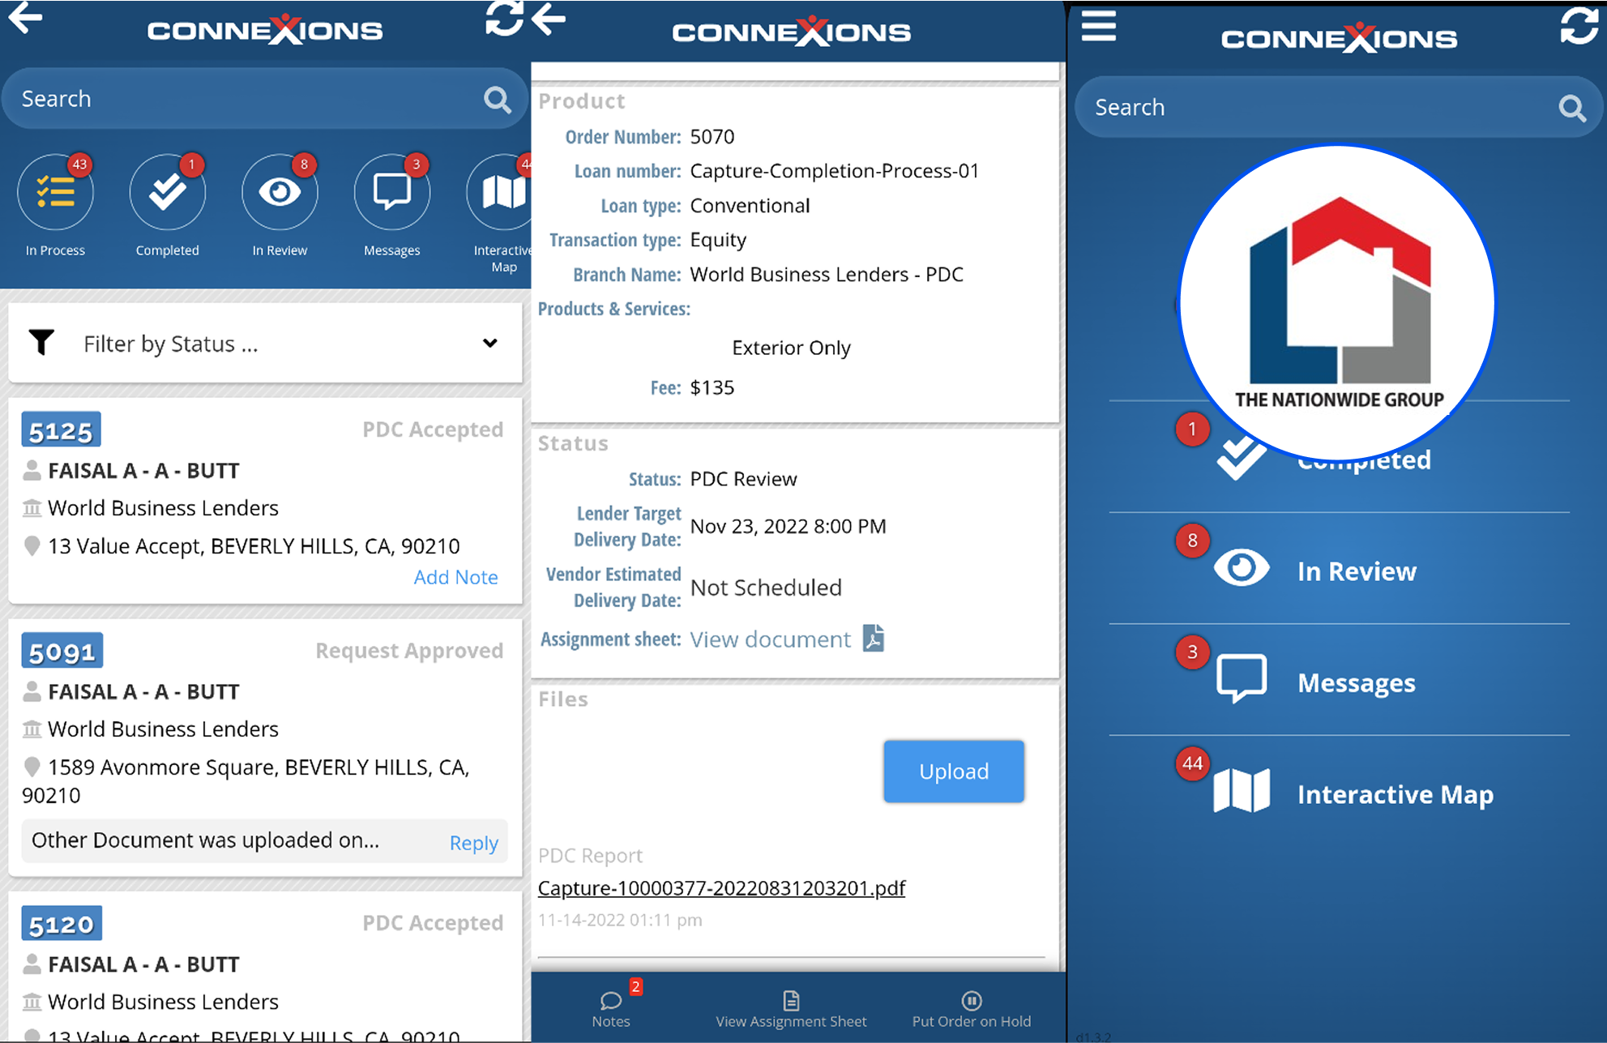The image size is (1607, 1043).
Task: Click World Business Lenders - PDC branch
Action: [x=827, y=275]
